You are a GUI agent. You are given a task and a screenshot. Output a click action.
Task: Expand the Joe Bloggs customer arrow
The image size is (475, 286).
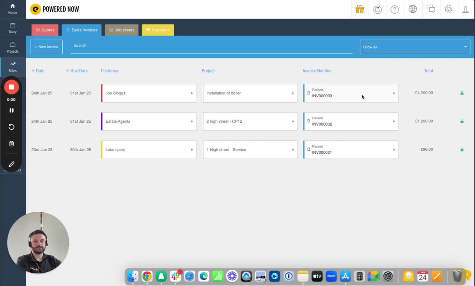pyautogui.click(x=192, y=93)
